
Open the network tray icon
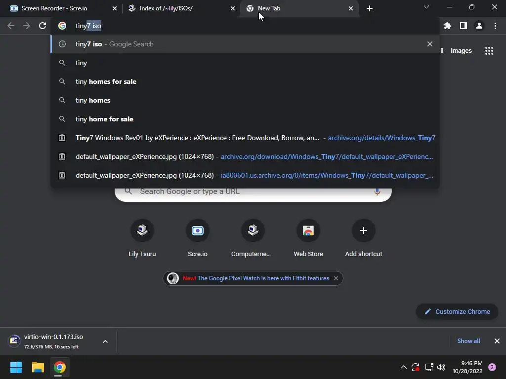point(429,367)
